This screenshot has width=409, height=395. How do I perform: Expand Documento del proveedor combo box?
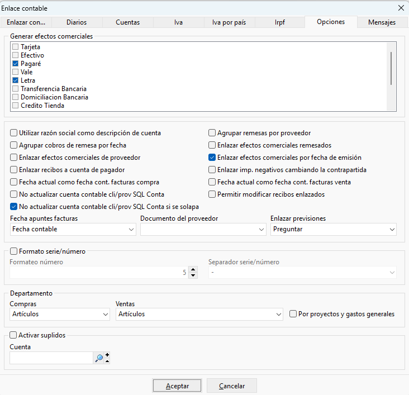pos(203,229)
